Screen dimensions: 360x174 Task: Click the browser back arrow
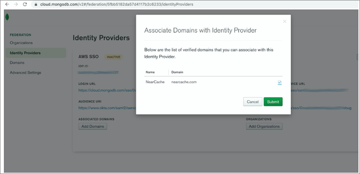tap(7, 4)
